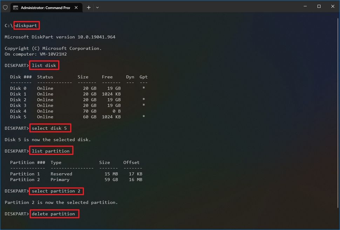Click the 'Type' column header
This screenshot has height=230, width=340.
pos(56,163)
